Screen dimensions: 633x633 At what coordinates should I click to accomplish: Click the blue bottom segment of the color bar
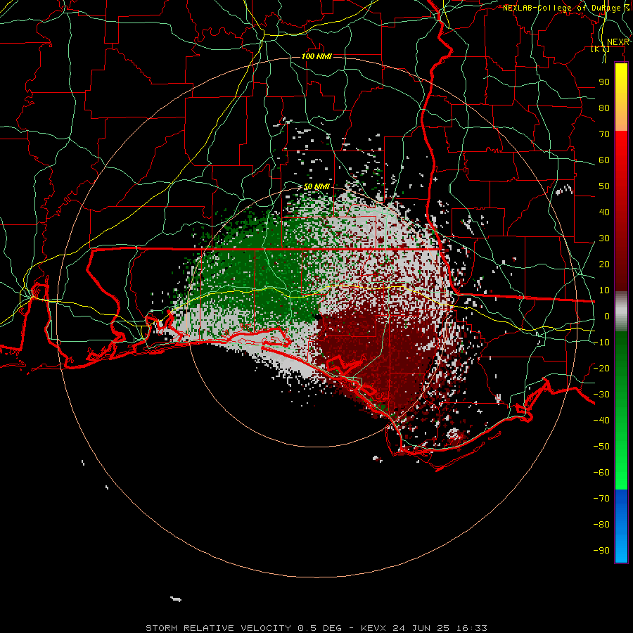pos(621,525)
